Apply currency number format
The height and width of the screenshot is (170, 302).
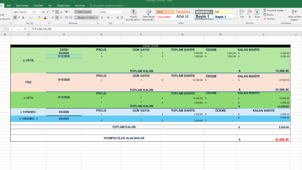point(102,18)
